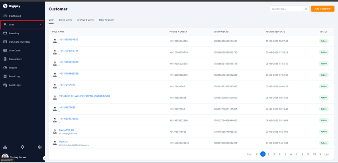Click the Dashboard gauge icon

[5, 16]
